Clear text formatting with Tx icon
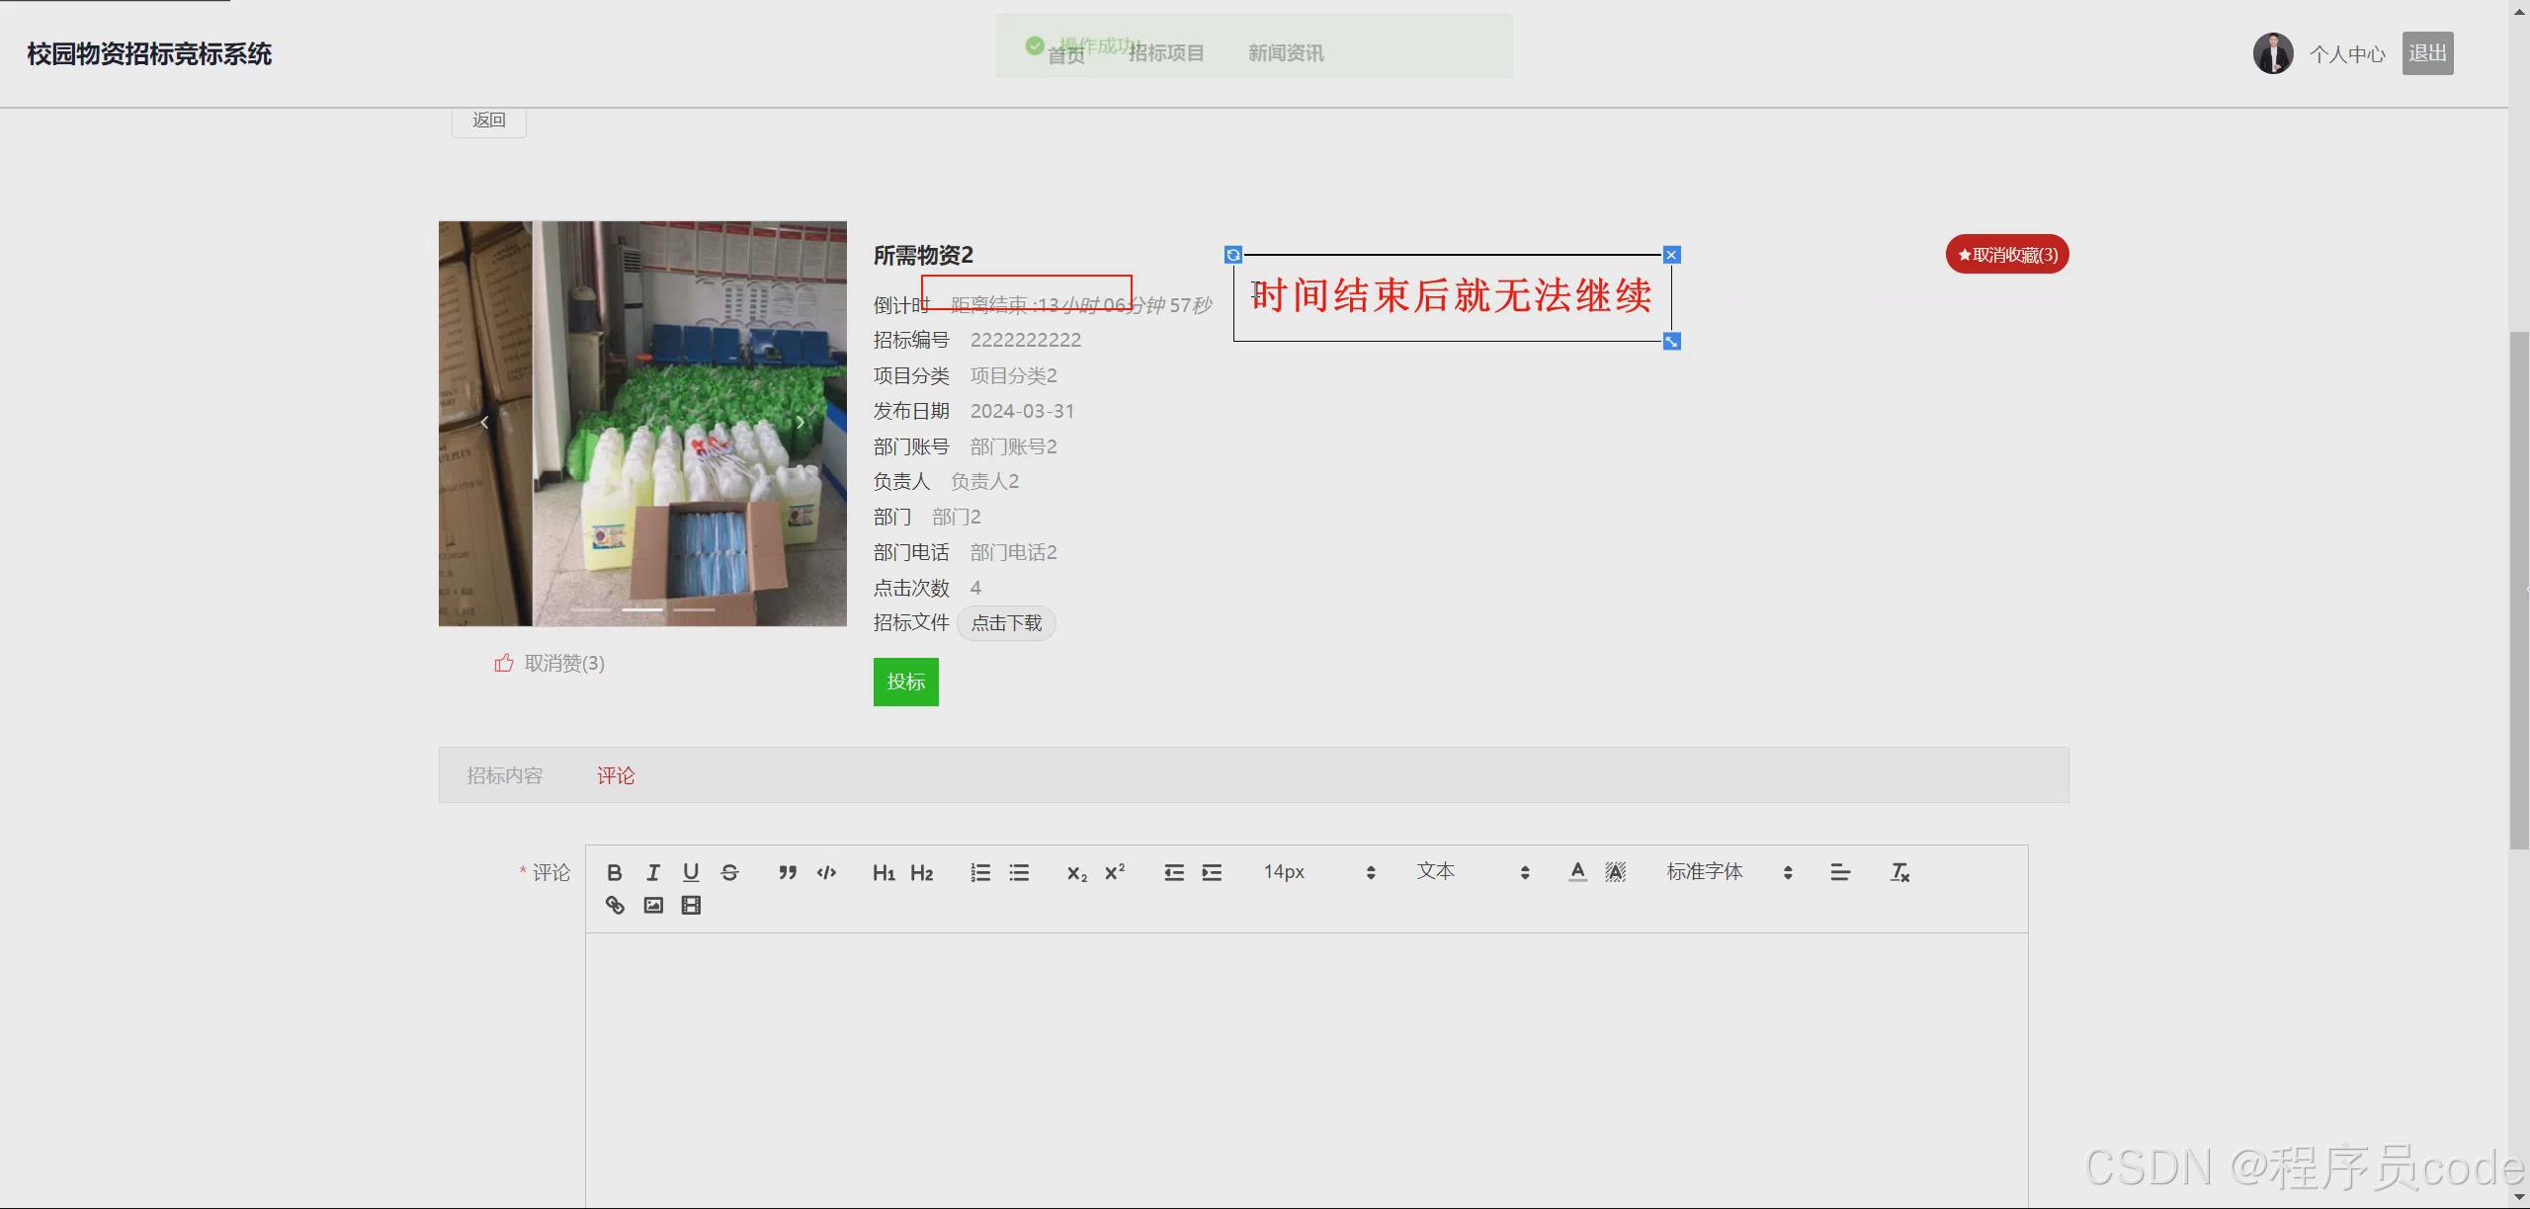The width and height of the screenshot is (2530, 1209). (x=1898, y=872)
